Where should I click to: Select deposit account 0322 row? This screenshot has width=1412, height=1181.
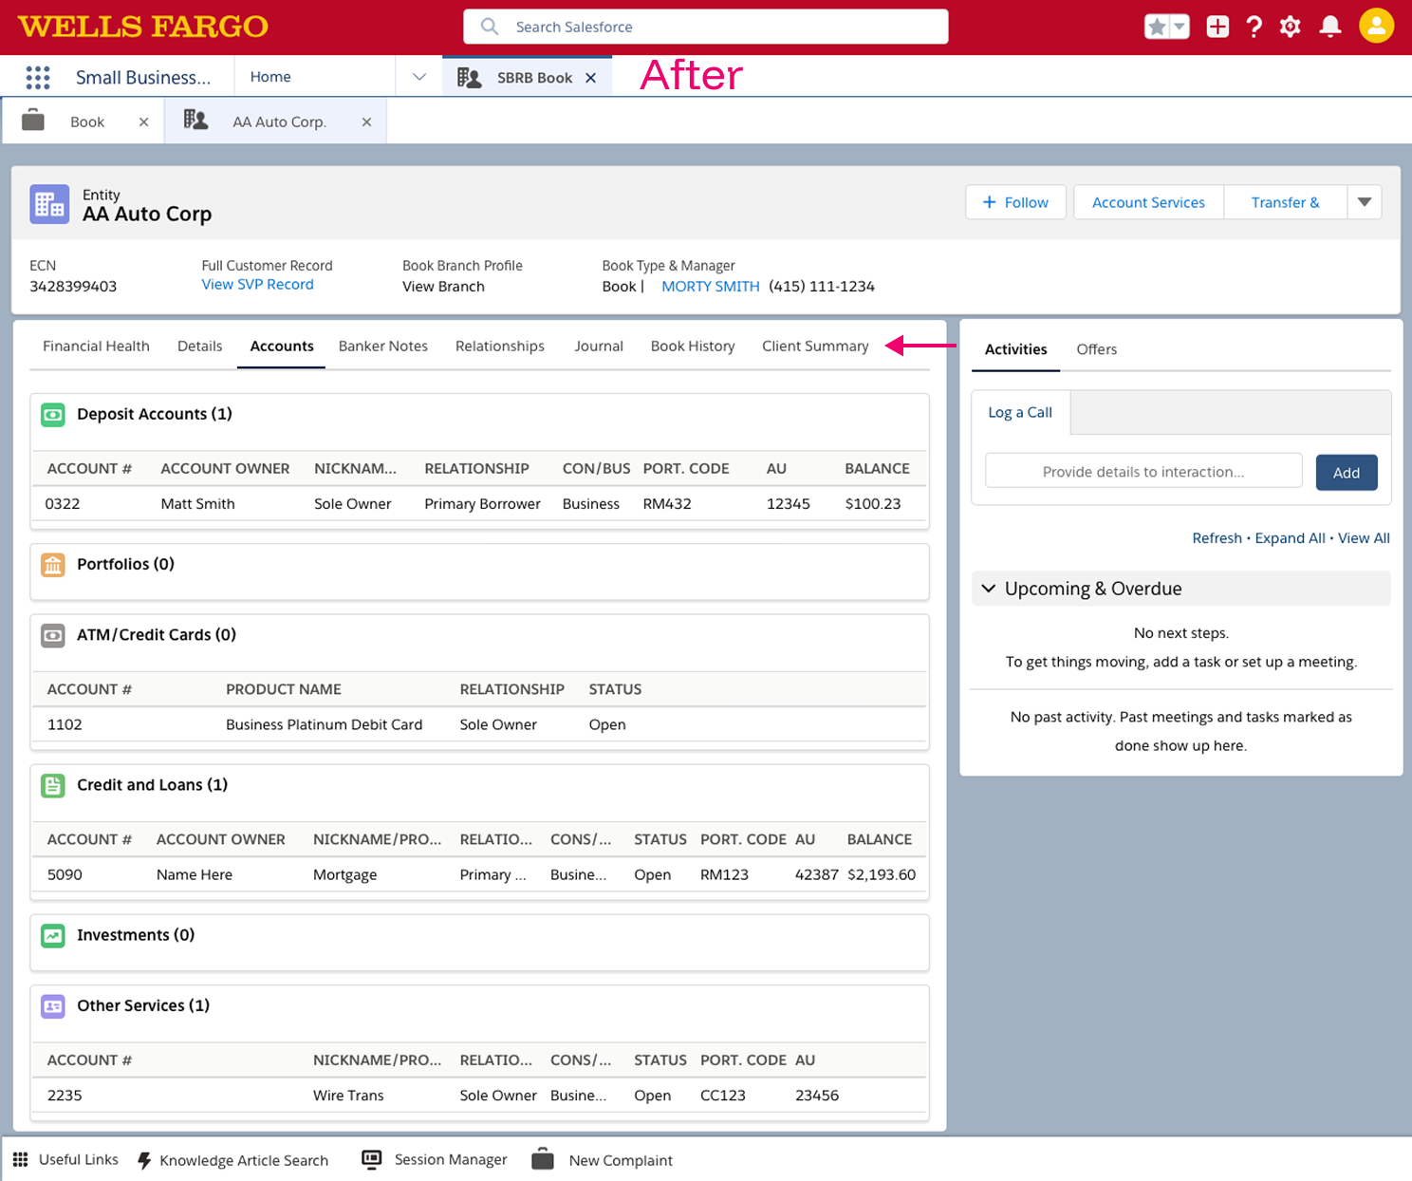[479, 503]
